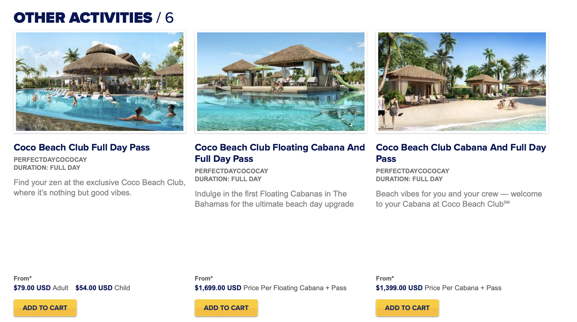Click the 'Find your zen' description text

[100, 187]
